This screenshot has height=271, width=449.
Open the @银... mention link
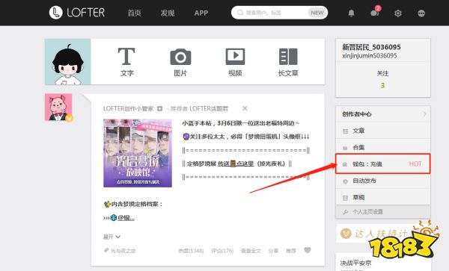[x=126, y=217]
